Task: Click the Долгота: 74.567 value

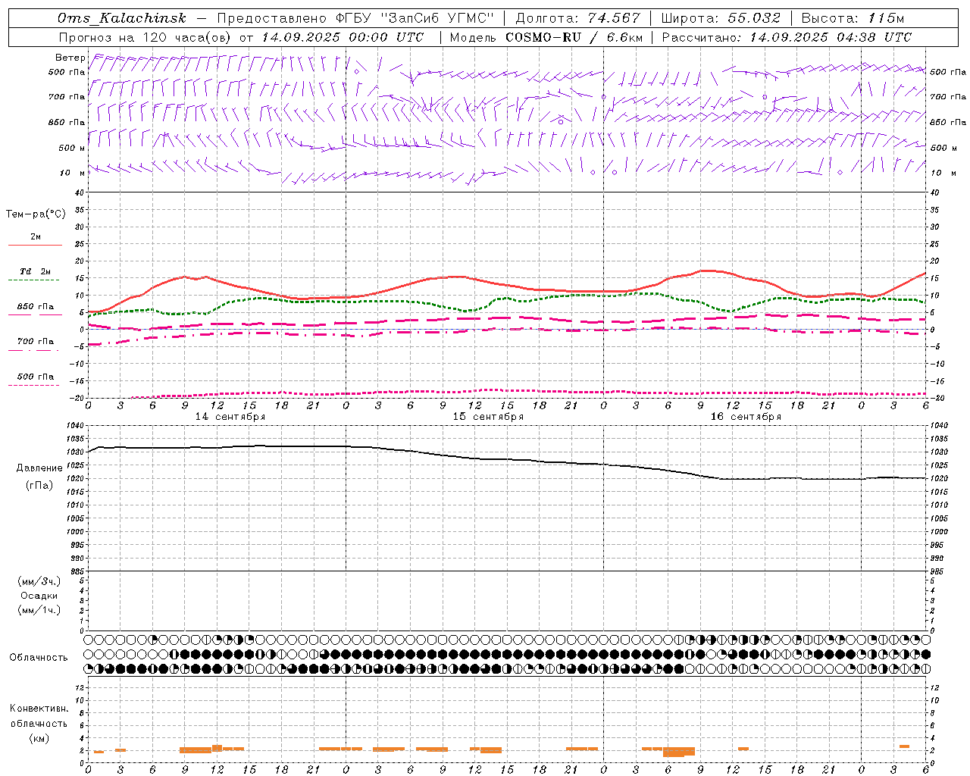Action: (577, 18)
